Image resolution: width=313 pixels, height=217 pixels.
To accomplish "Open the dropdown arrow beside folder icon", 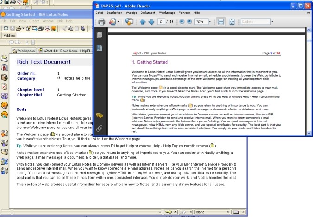I will (23, 28).
